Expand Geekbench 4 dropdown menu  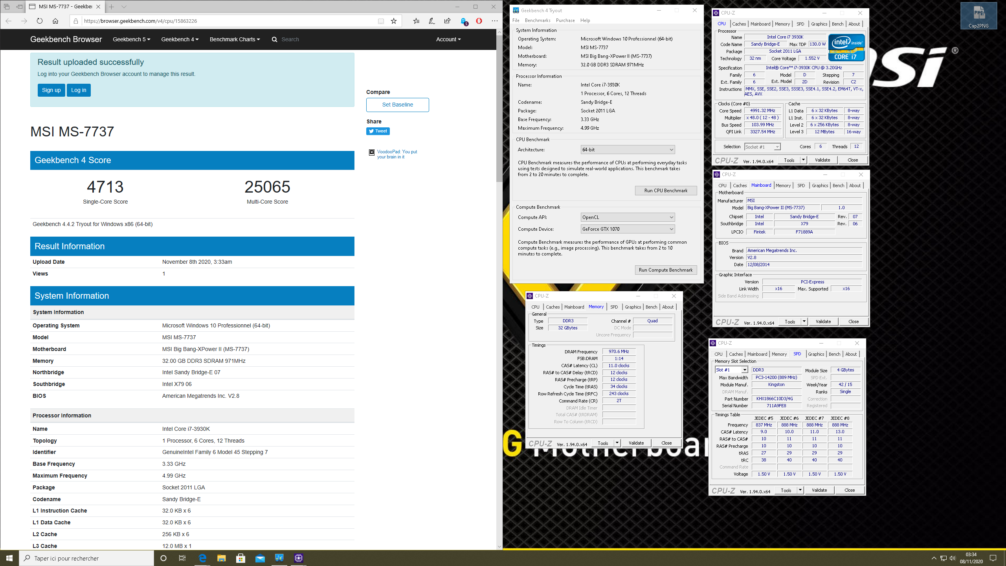point(180,39)
